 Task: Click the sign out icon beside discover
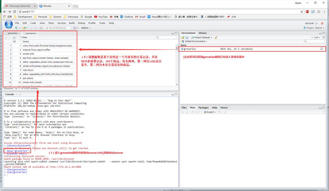pos(316,23)
